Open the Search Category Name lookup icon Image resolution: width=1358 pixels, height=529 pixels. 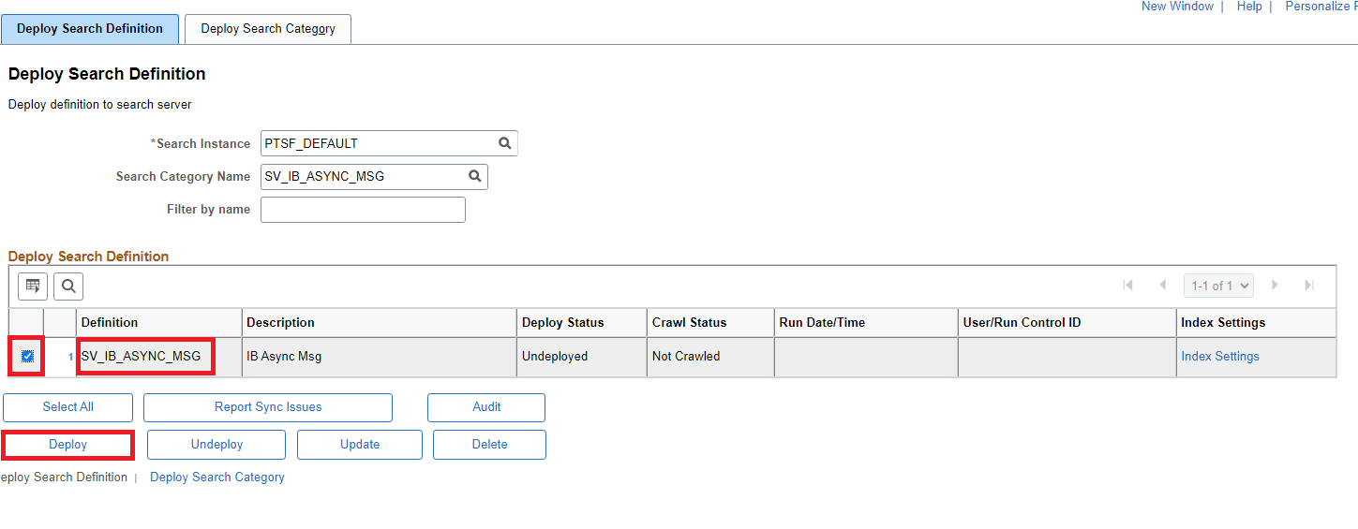(x=475, y=176)
